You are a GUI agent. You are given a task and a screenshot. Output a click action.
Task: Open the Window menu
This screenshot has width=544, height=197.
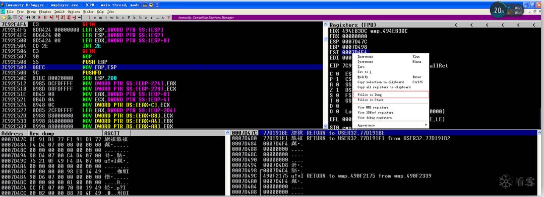[88, 12]
